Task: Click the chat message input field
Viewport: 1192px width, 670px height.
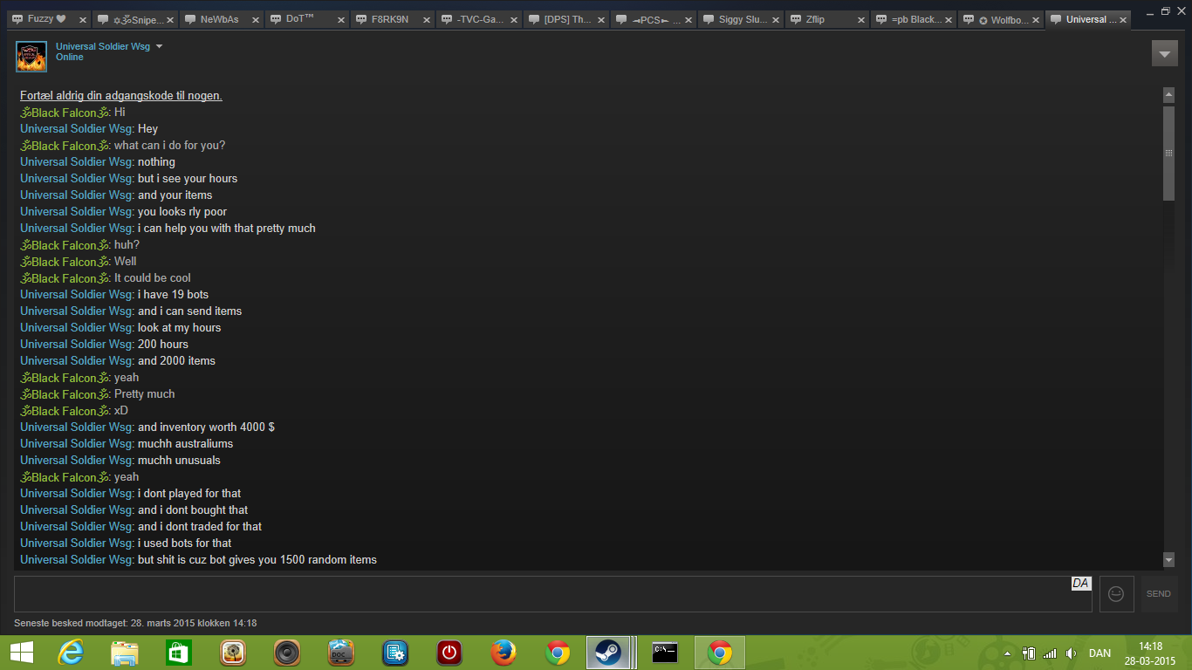Action: coord(541,593)
